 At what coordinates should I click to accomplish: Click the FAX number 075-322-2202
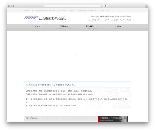click(x=122, y=20)
